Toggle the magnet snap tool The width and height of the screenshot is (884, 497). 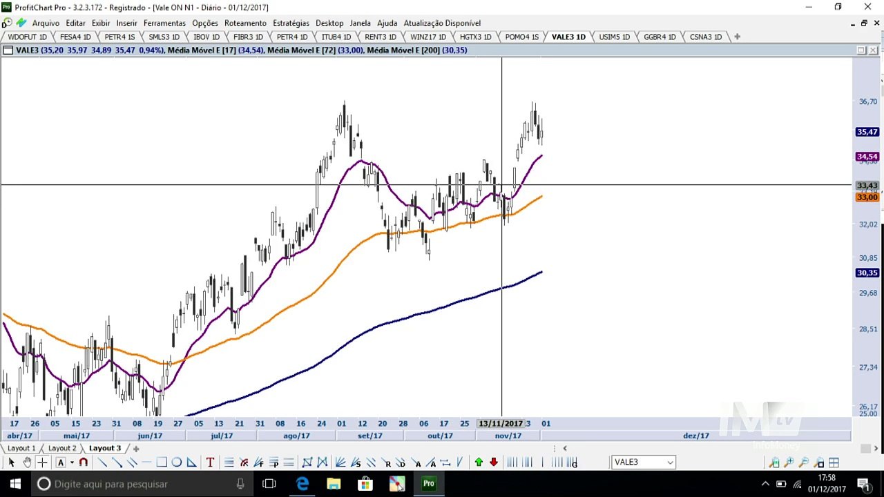(84, 462)
